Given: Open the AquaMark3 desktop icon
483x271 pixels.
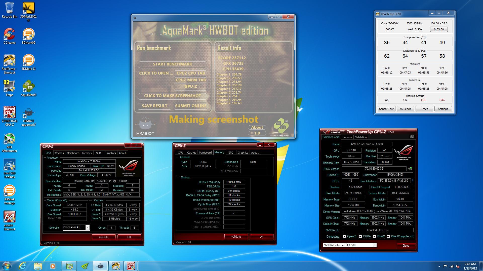Looking at the screenshot, I should coord(28,88).
